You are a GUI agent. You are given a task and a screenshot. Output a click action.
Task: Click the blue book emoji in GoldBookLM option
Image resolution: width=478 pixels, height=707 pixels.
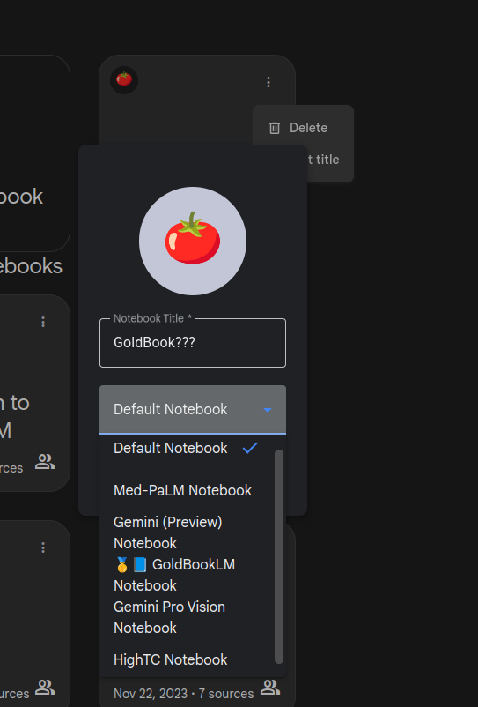click(x=140, y=564)
